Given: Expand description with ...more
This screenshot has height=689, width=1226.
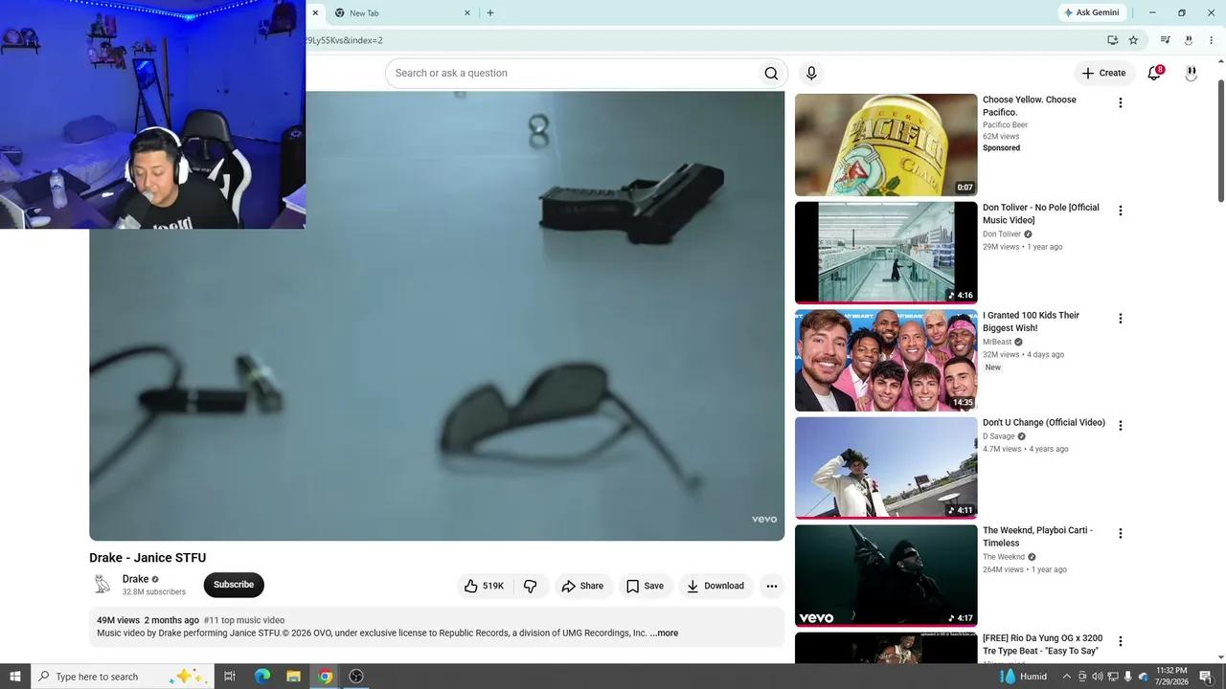Looking at the screenshot, I should [x=664, y=633].
